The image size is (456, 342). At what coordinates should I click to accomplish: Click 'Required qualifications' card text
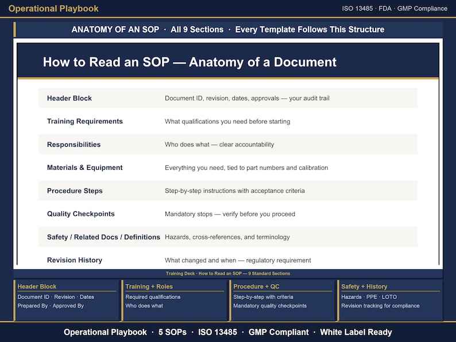153,297
